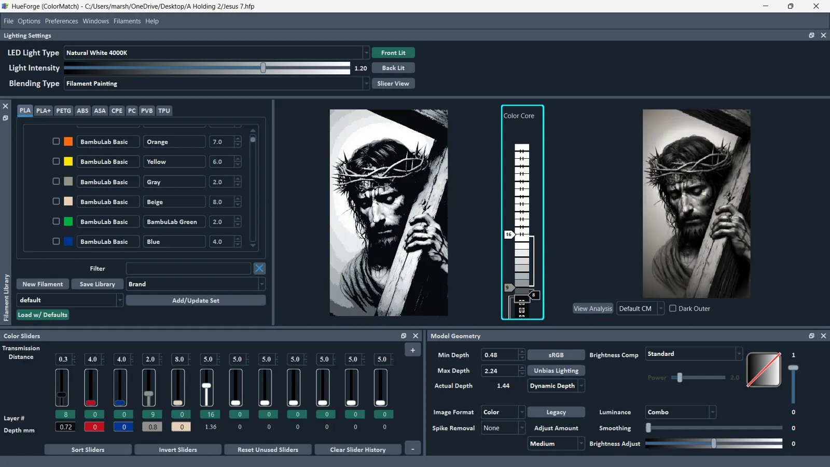Select the Orange filament color swatch
Viewport: 830px width, 467px height.
click(68, 142)
